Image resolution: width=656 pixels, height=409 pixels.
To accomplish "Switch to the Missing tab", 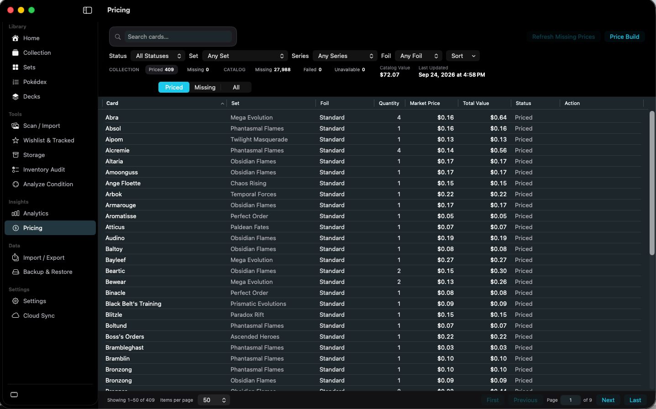I will point(205,87).
